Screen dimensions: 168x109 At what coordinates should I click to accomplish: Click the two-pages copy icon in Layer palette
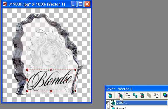click(156, 95)
